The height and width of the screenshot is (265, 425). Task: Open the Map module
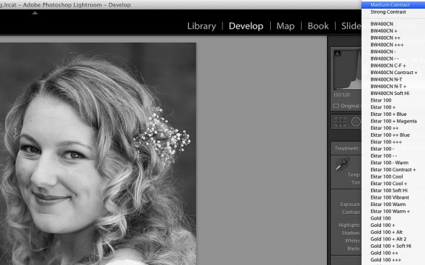point(285,26)
